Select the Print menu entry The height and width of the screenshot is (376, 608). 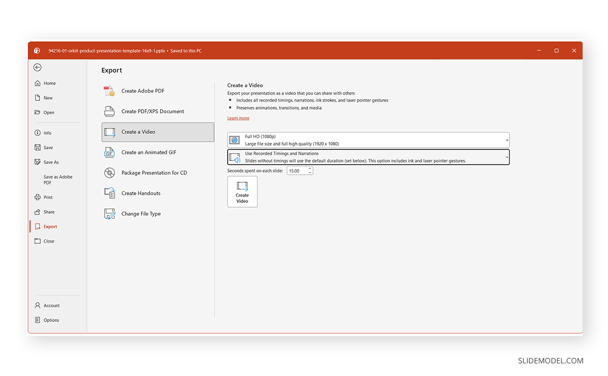tap(48, 197)
